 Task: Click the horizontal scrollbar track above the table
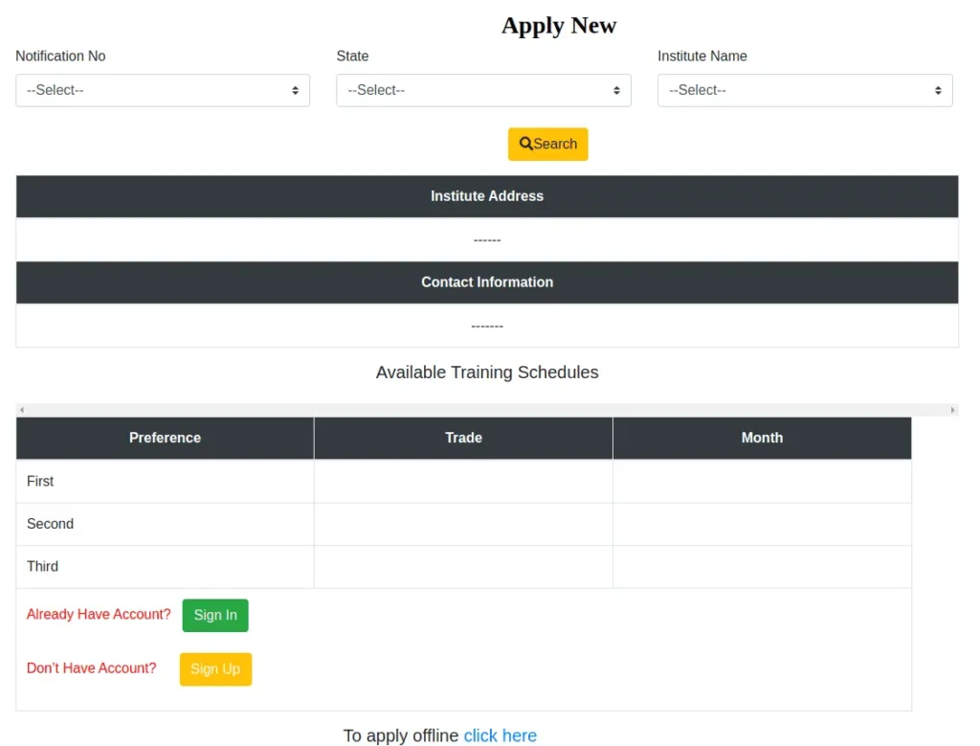point(486,410)
